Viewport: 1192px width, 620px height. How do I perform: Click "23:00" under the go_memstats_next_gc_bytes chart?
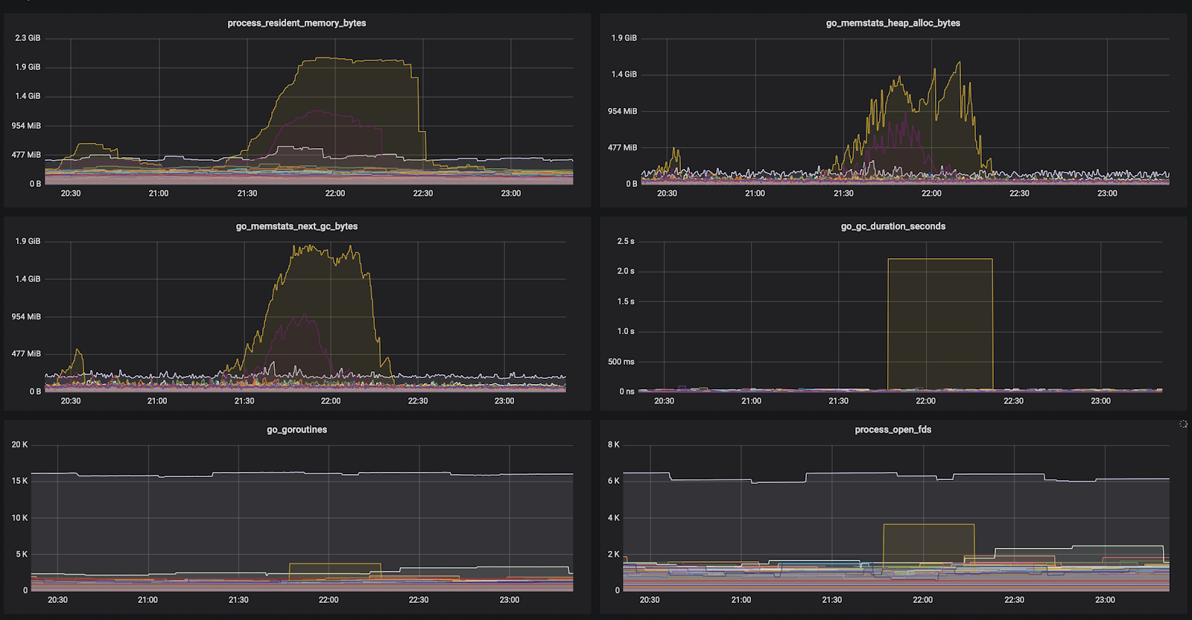(x=504, y=401)
